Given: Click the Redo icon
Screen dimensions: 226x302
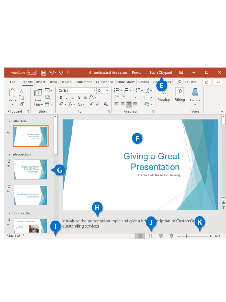Looking at the screenshot, I should pos(61,73).
